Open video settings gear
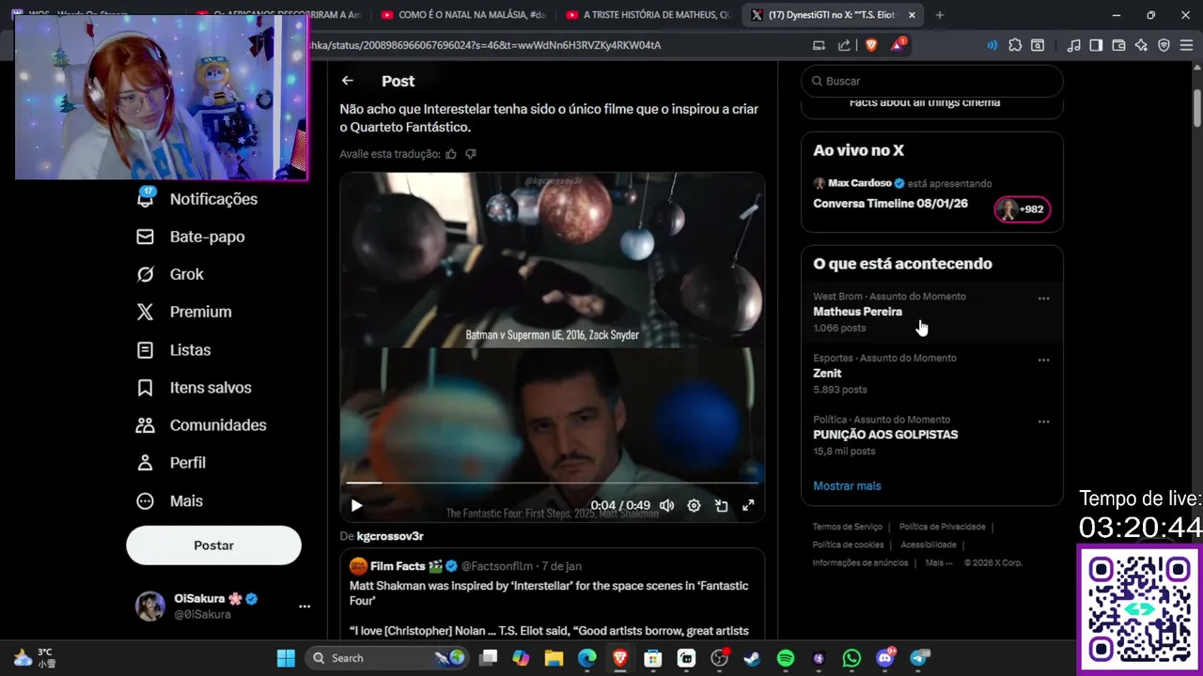The image size is (1203, 676). (694, 505)
